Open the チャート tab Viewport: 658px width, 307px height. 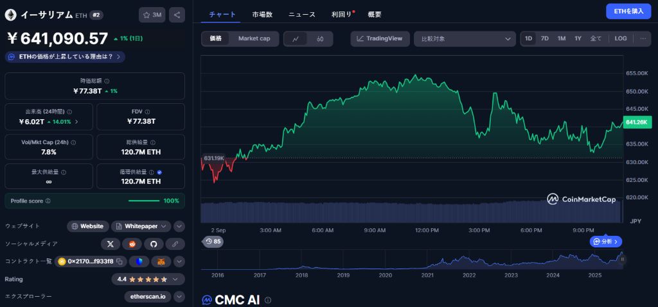pyautogui.click(x=222, y=14)
